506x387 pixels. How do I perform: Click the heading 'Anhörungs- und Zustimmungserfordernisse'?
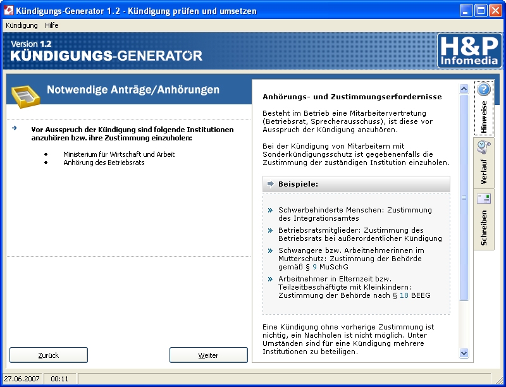352,97
